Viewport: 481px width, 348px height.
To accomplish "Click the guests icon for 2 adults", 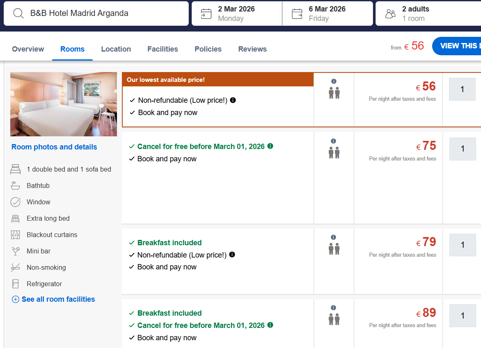I will click(x=390, y=14).
